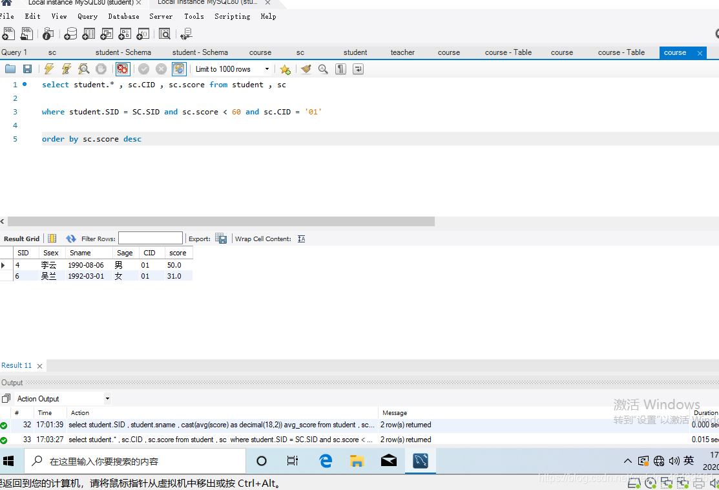Save the script floppy disk icon

(28, 69)
